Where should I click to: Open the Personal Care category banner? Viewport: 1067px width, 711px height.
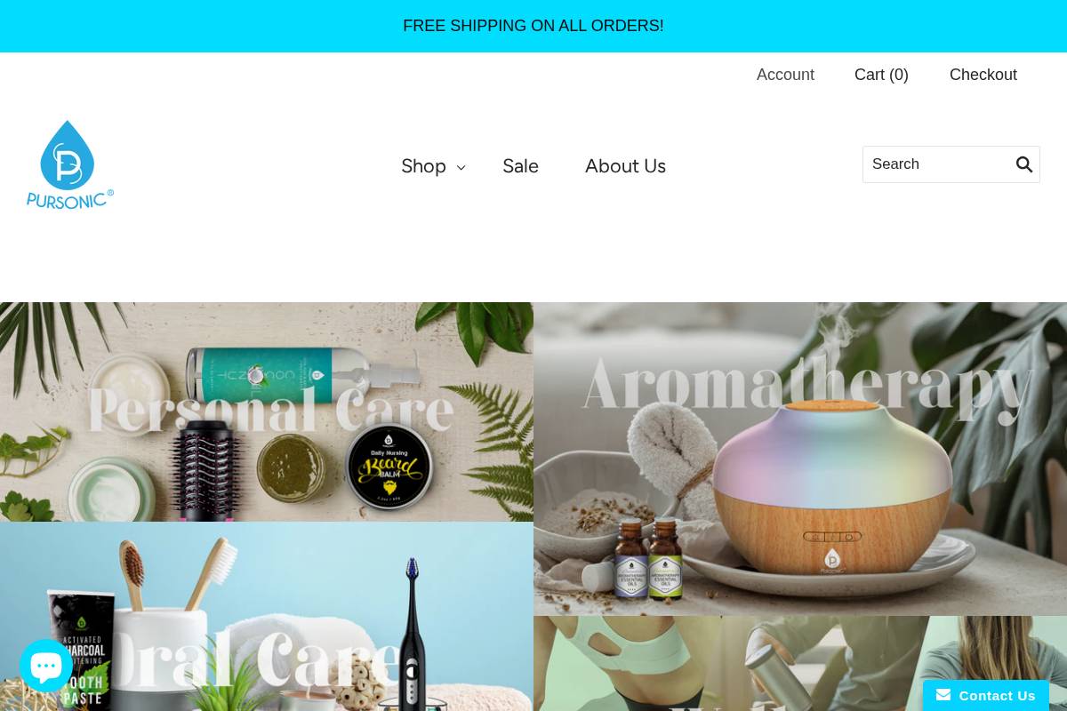point(267,411)
